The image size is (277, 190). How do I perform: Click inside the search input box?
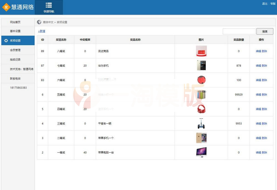tap(240, 31)
